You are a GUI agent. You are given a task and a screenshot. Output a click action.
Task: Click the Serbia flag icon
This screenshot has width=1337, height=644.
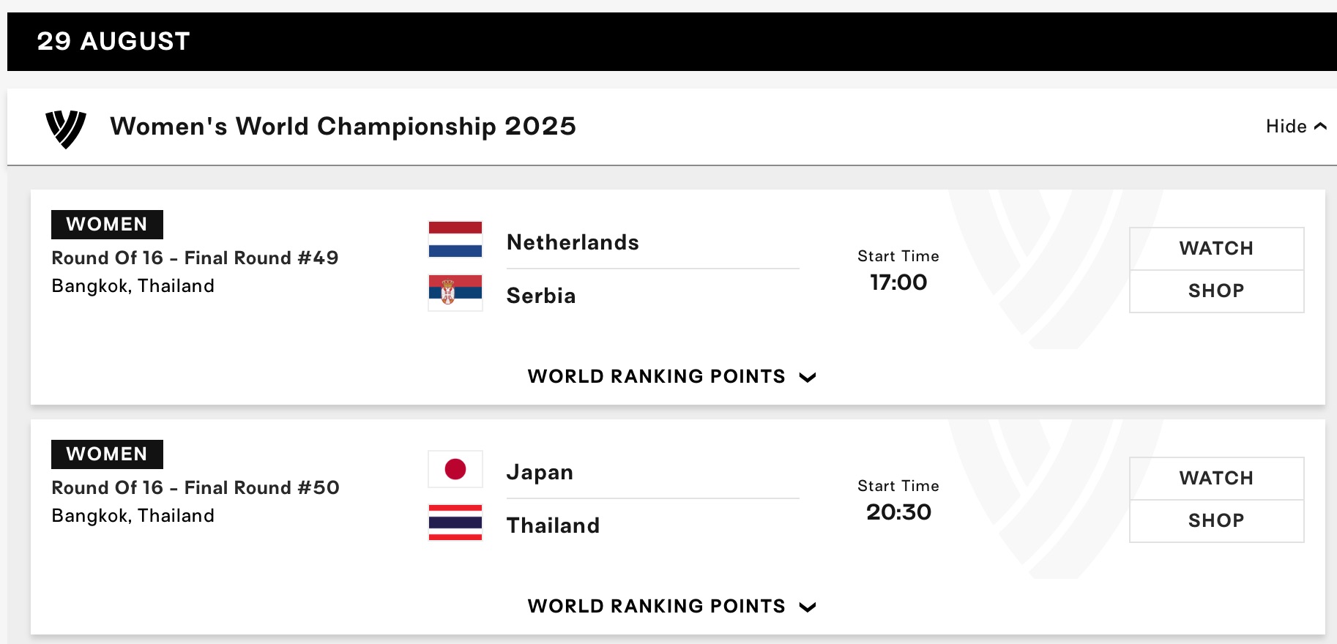point(455,293)
